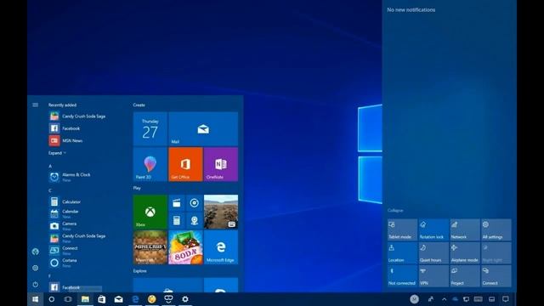Toggle Rotation lock quick action
Viewport: 544px width, 306px height.
point(433,229)
